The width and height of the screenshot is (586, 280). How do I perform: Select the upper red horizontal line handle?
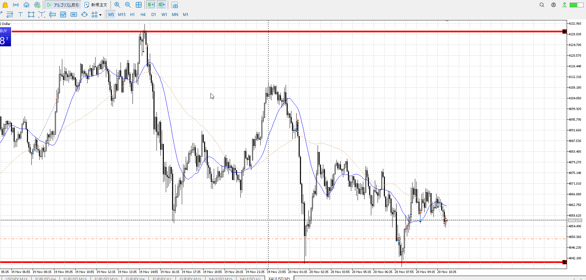coord(564,32)
